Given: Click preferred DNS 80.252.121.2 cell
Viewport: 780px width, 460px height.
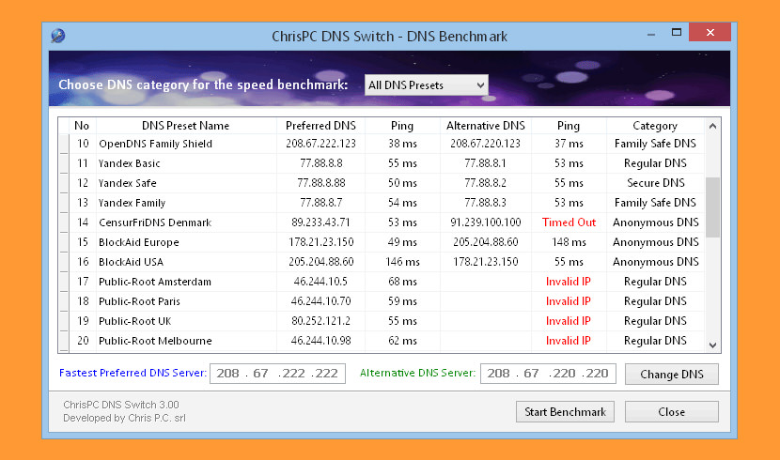Looking at the screenshot, I should click(x=320, y=321).
